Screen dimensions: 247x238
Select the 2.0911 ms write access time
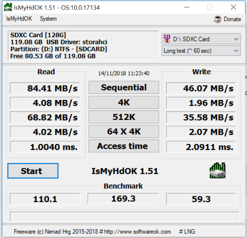point(201,147)
